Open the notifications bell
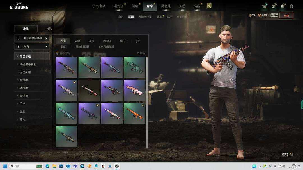The image size is (303, 170). click(282, 6)
